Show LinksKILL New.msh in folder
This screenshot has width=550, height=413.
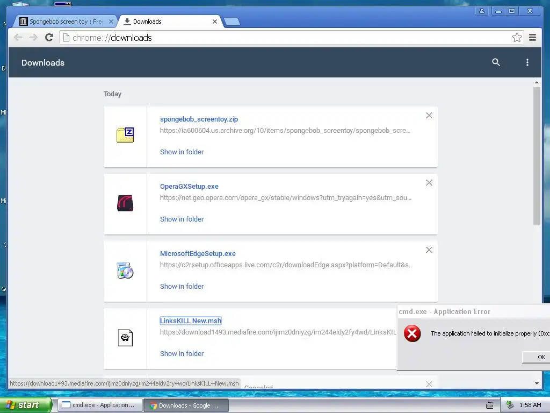point(182,354)
